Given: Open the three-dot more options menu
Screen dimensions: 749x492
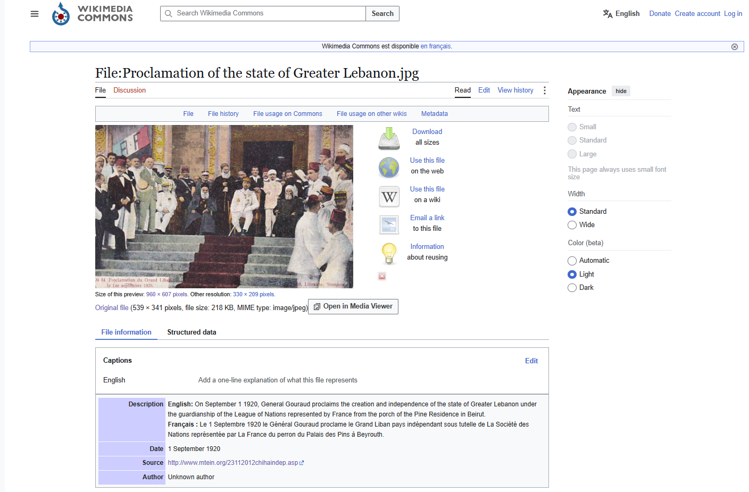Looking at the screenshot, I should point(544,90).
